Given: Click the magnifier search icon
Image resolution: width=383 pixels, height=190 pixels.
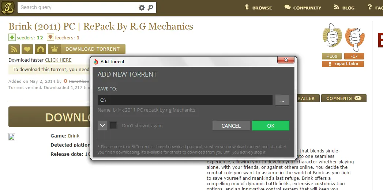Looking at the screenshot, I should (150, 8).
